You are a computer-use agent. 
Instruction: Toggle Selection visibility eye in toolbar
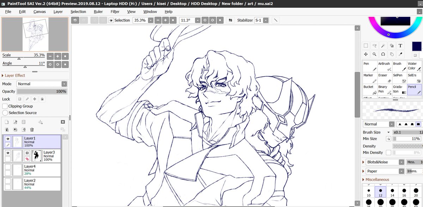(x=111, y=20)
